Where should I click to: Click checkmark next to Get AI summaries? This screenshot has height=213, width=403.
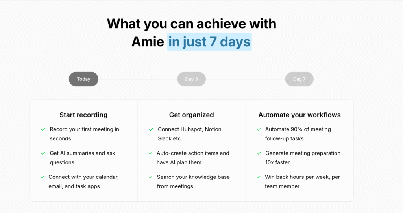43,153
